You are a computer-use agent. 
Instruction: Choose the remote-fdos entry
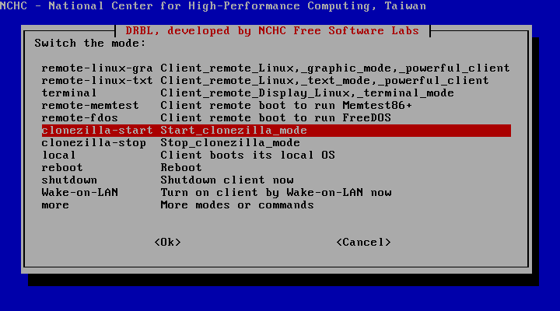click(276, 118)
